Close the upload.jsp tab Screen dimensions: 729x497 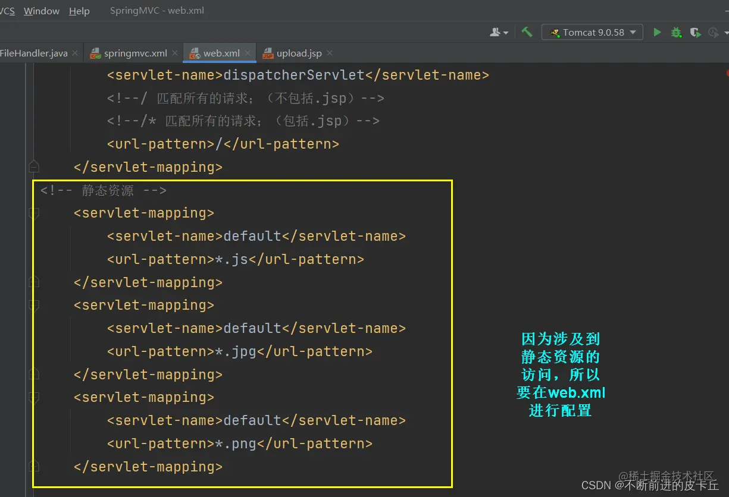coord(330,54)
